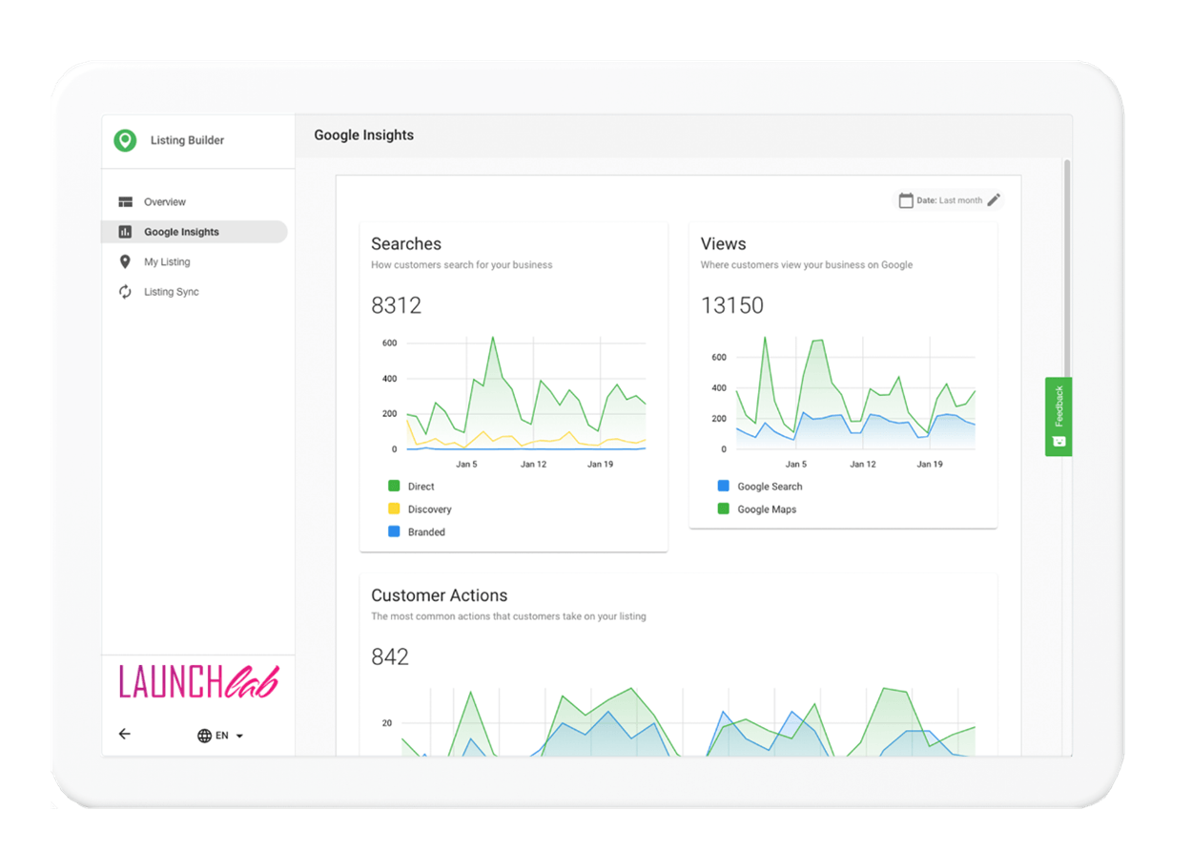
Task: Click the blue Google Search legend swatch
Action: [x=723, y=486]
